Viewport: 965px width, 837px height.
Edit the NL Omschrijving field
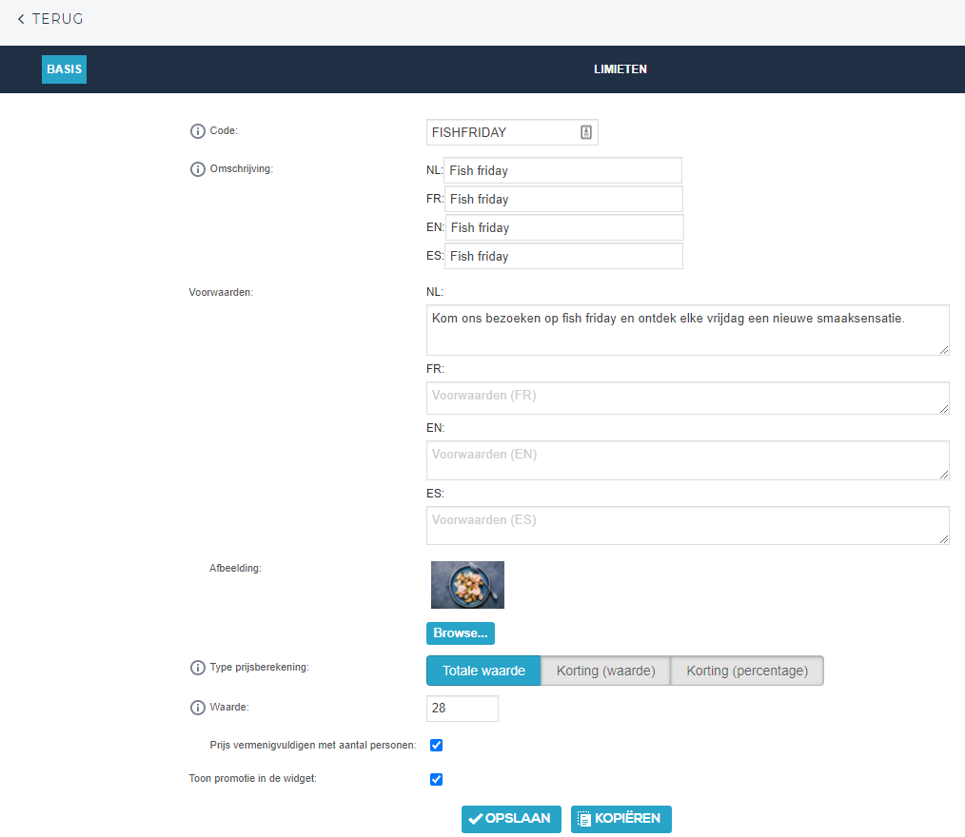coord(562,170)
